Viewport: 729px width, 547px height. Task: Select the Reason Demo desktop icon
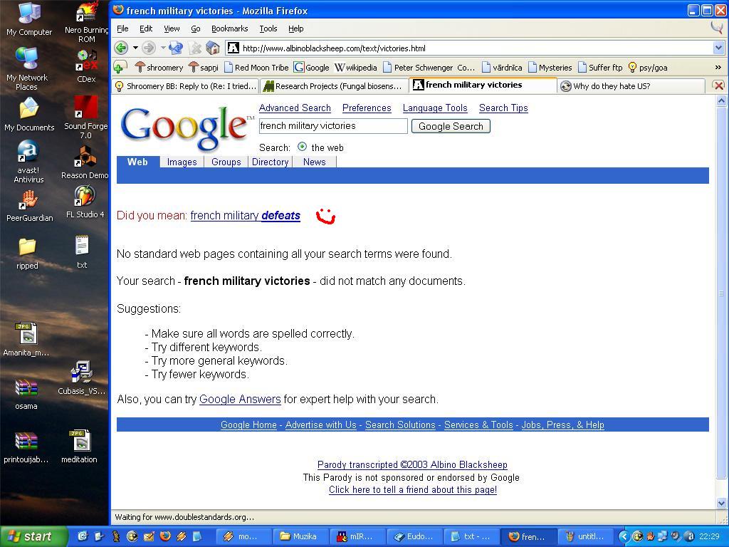point(85,162)
